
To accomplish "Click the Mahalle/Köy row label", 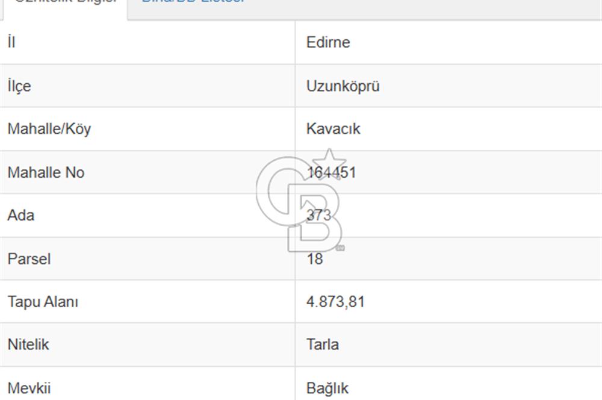I will point(49,129).
